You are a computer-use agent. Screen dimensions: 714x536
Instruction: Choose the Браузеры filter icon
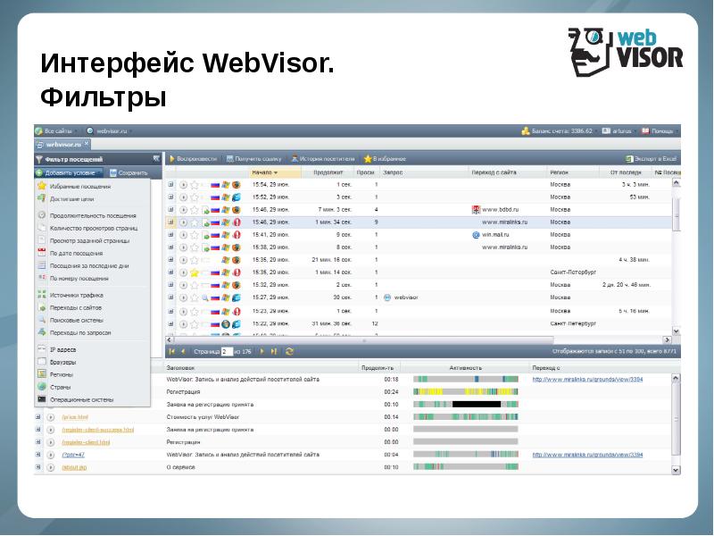(x=42, y=362)
